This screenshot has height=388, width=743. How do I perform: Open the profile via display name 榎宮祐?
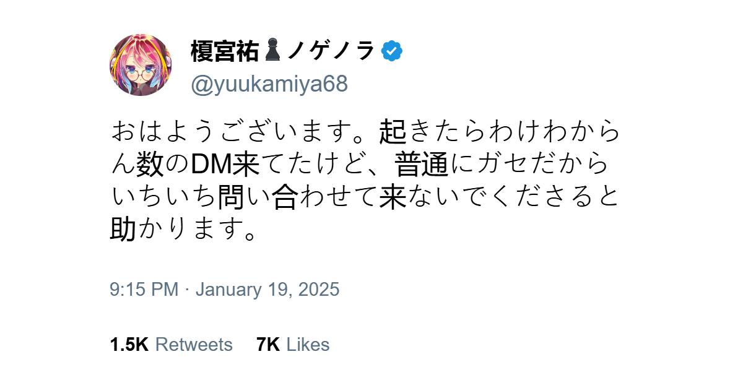(224, 51)
